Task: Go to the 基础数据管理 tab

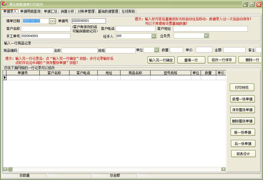Action: (108, 11)
